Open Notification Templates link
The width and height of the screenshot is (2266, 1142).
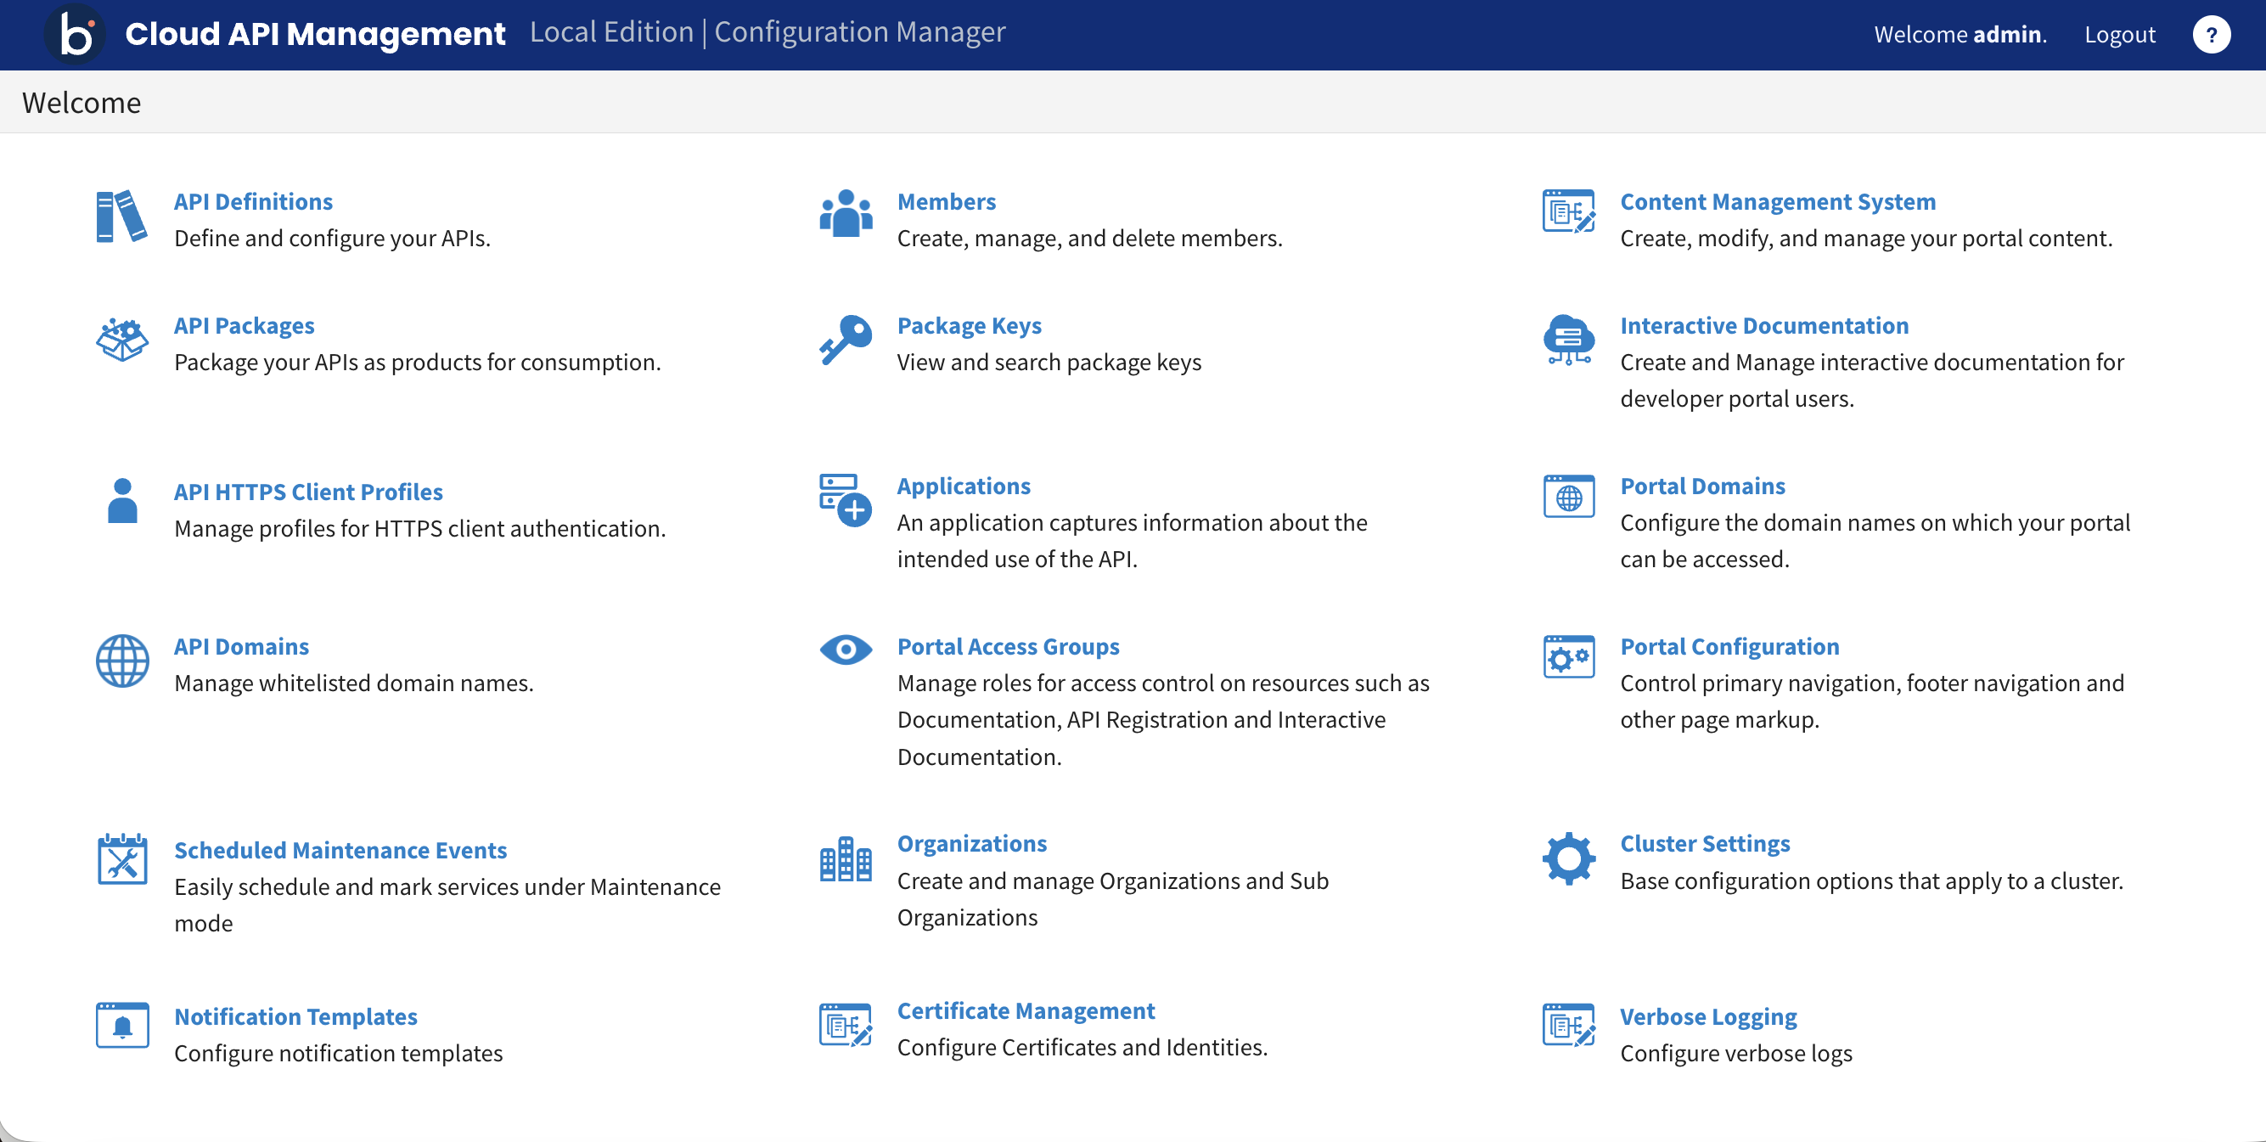(x=295, y=1016)
